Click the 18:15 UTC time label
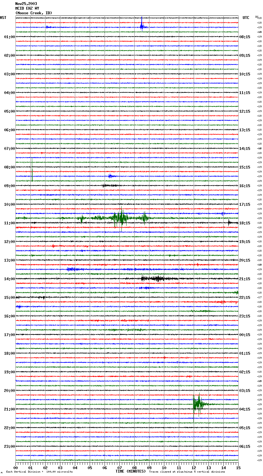 (x=245, y=223)
